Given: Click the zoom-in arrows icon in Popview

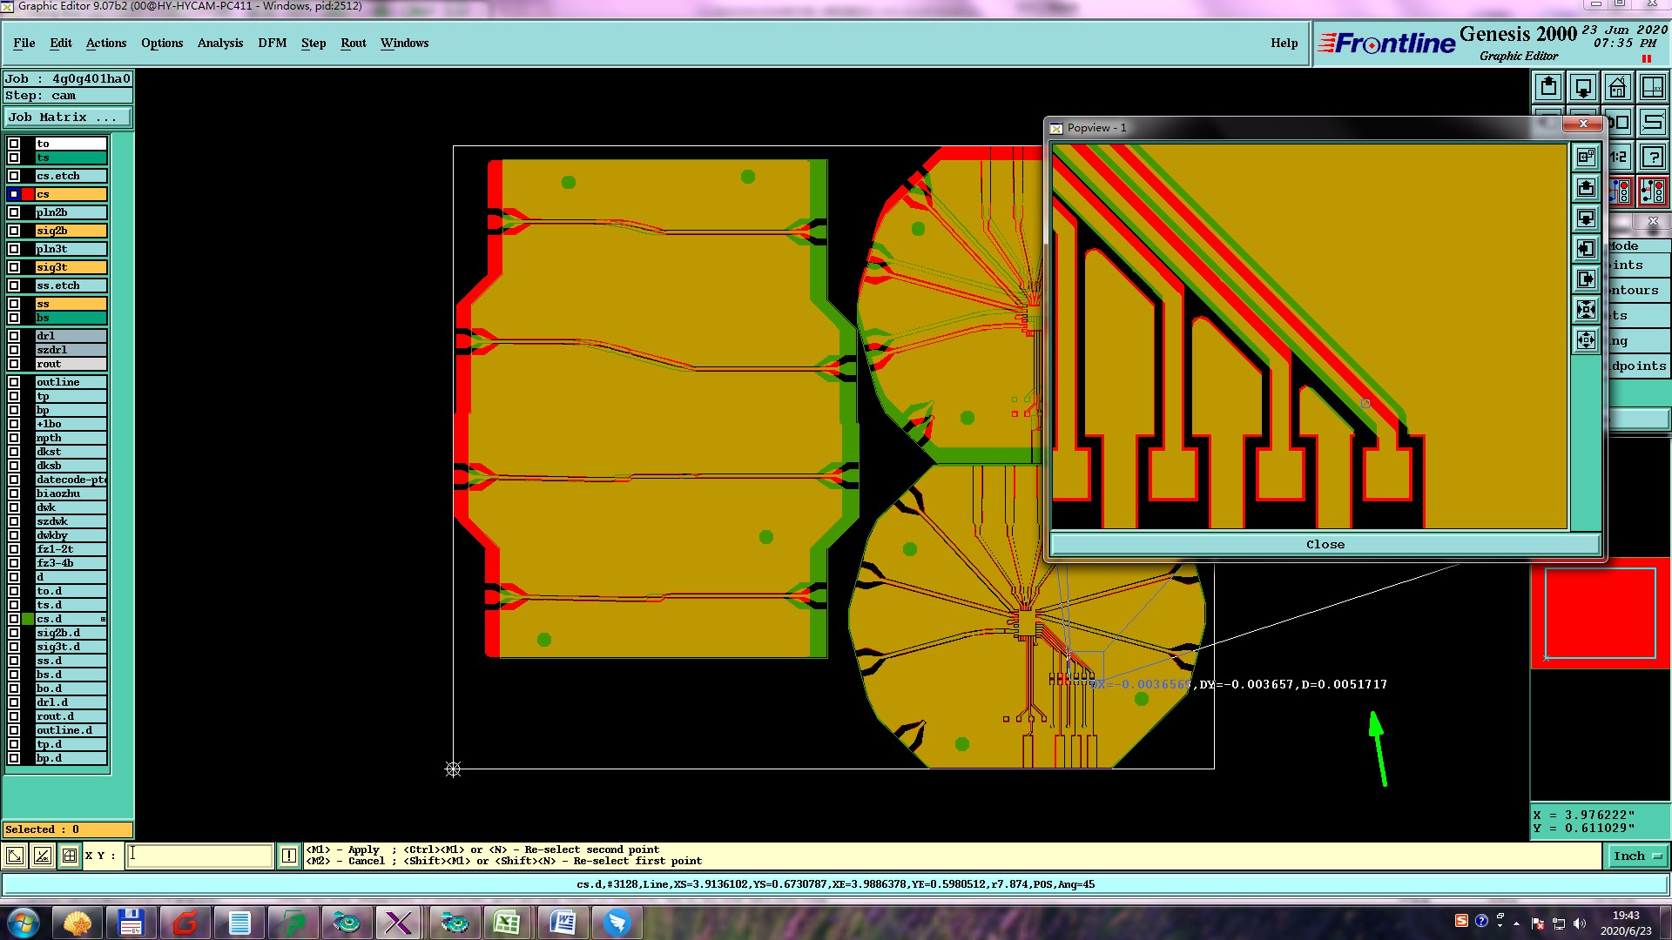Looking at the screenshot, I should click(x=1586, y=309).
